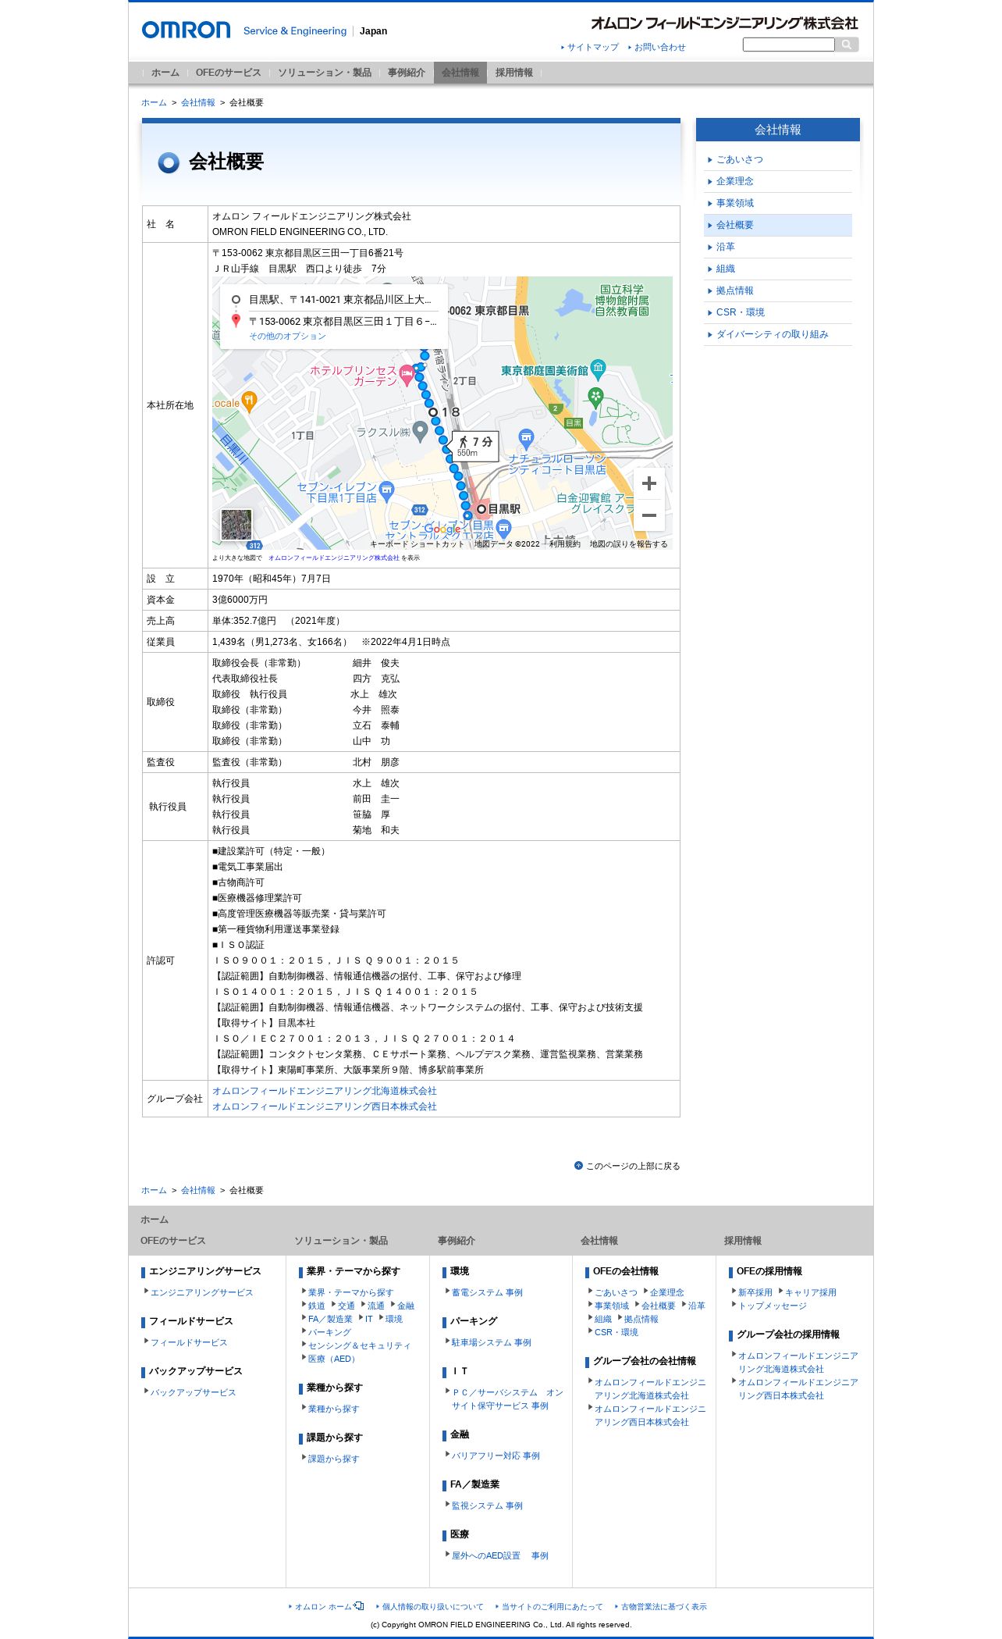
Task: Open the ソリューション・製品 navigation tab
Action: pos(325,73)
